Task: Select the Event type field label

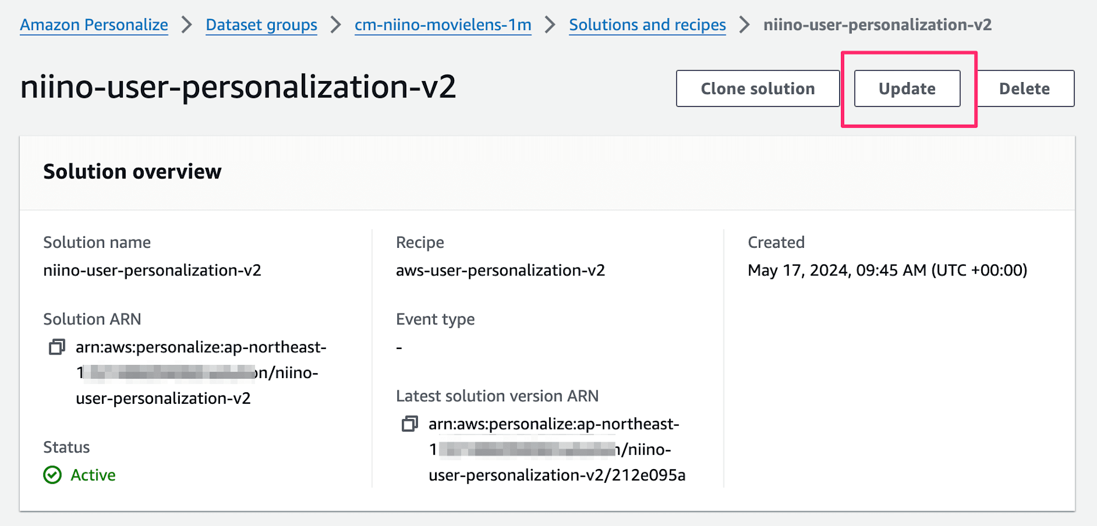Action: click(x=436, y=319)
